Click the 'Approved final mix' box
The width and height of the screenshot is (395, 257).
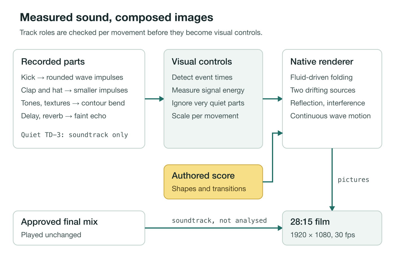79,228
